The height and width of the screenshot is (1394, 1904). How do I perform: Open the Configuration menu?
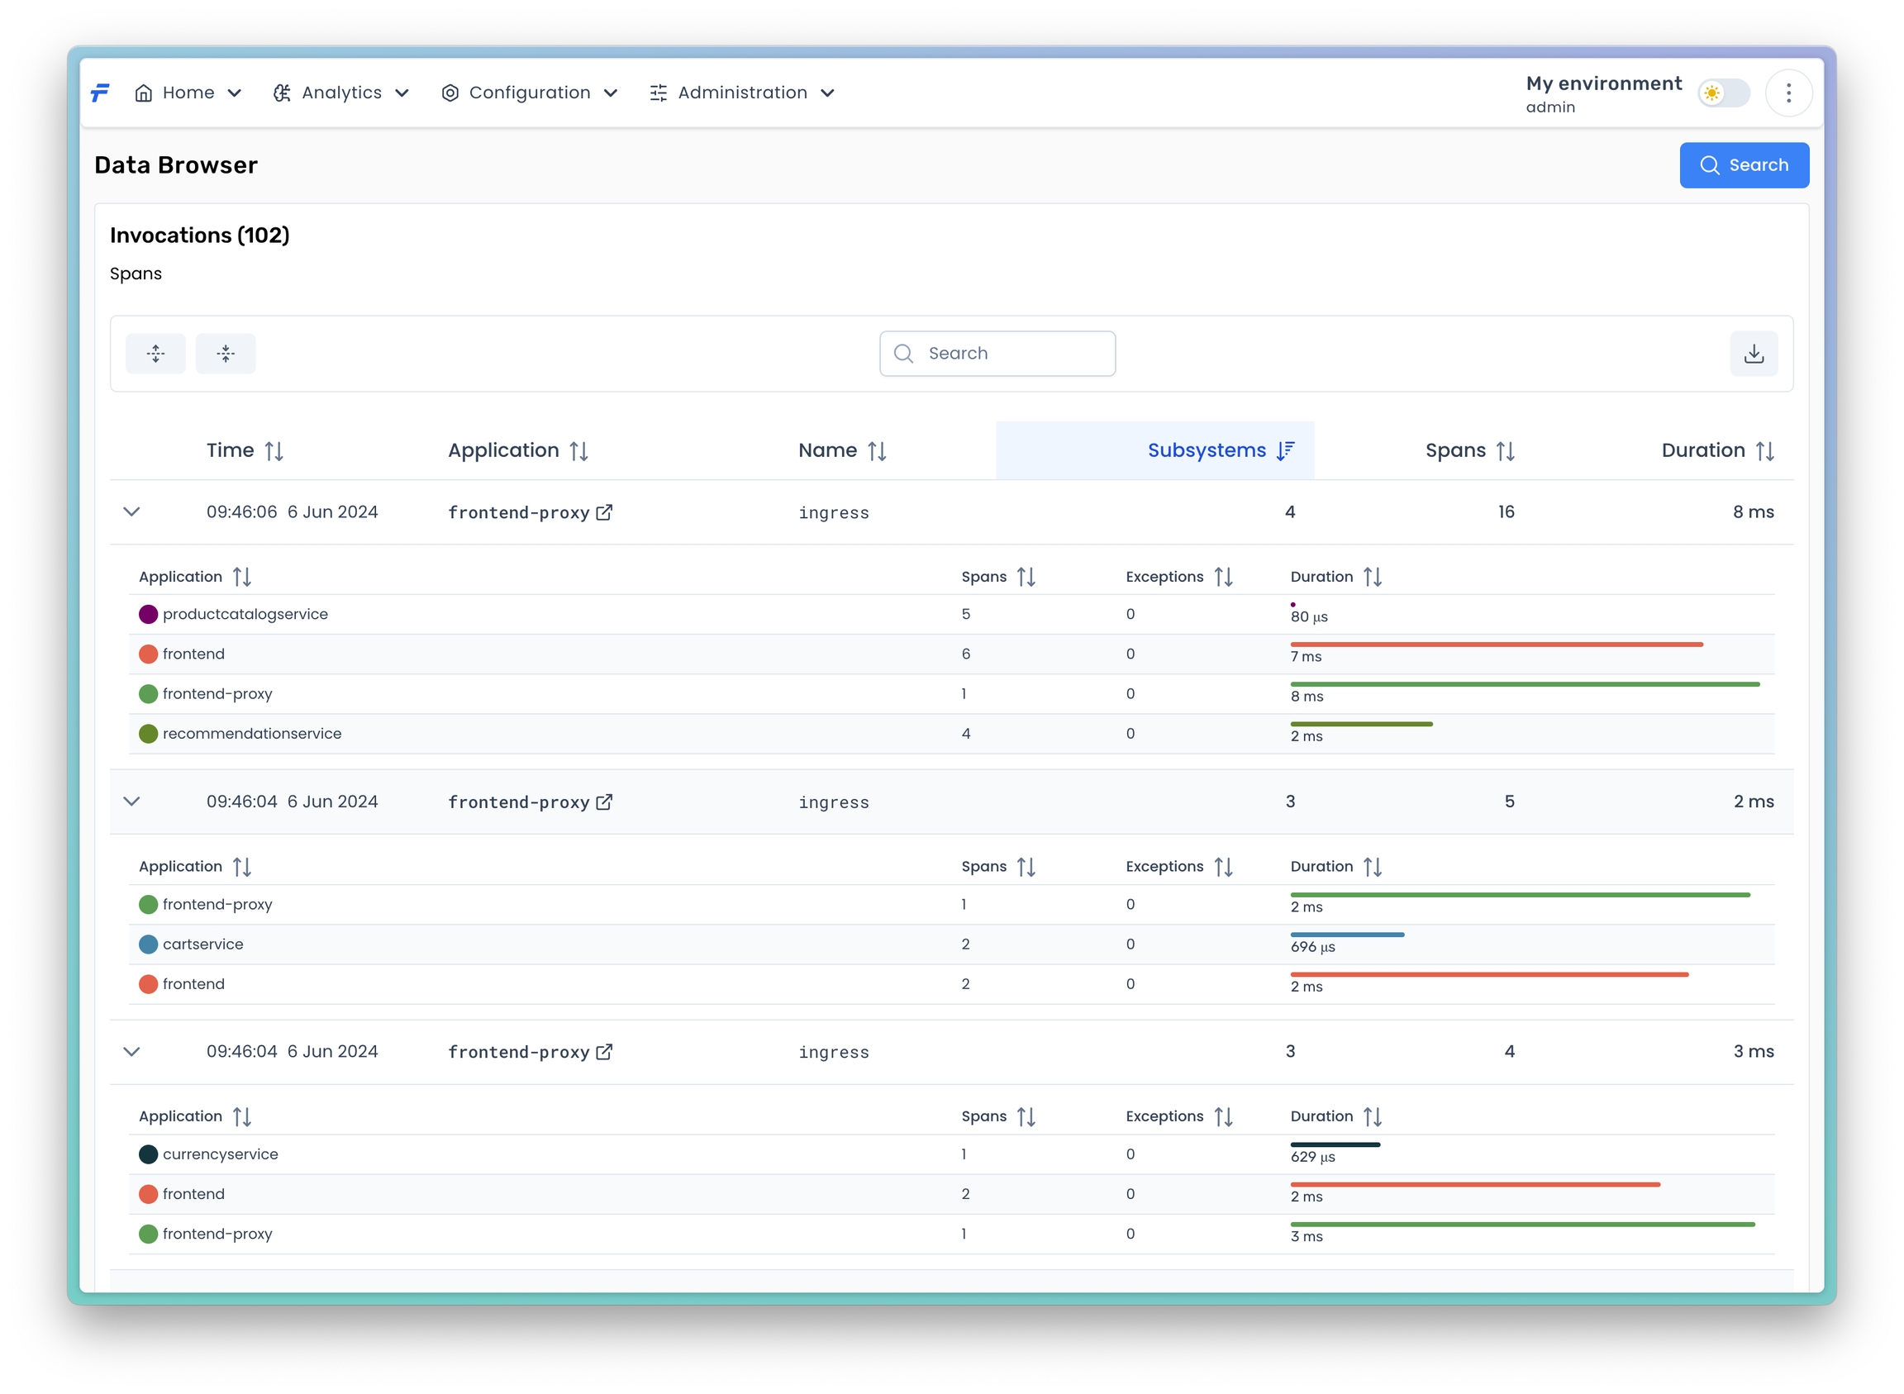point(529,93)
